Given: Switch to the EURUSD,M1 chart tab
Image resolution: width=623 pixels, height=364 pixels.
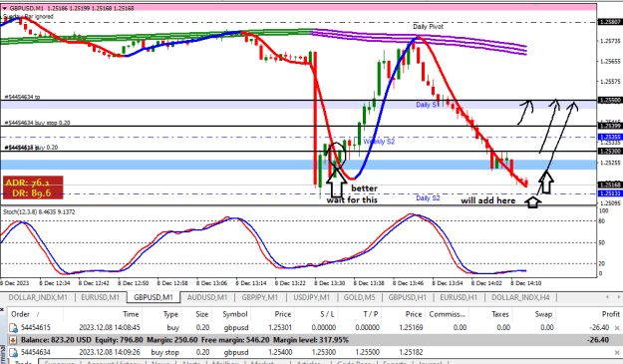Looking at the screenshot, I should [x=100, y=297].
